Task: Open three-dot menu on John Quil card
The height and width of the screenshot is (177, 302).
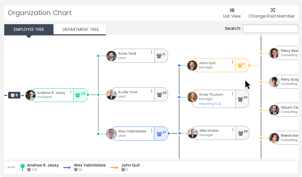Action: (x=232, y=62)
